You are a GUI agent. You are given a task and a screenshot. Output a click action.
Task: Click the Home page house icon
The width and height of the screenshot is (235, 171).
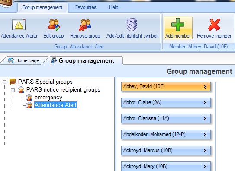11,60
